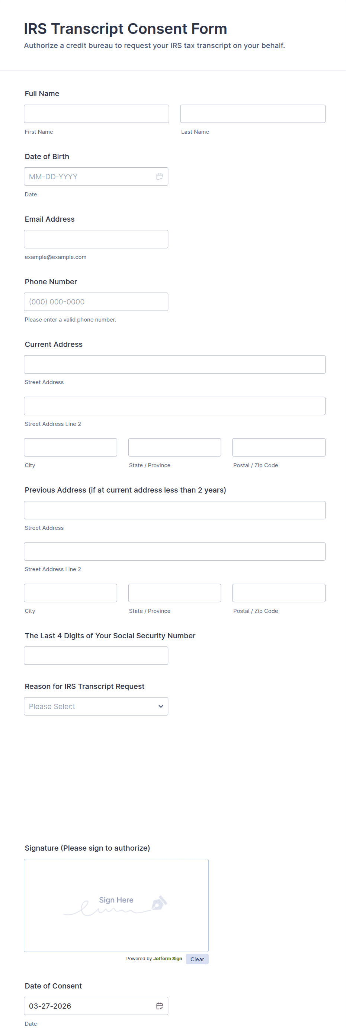Click the chevron arrow on Please Select

[161, 706]
